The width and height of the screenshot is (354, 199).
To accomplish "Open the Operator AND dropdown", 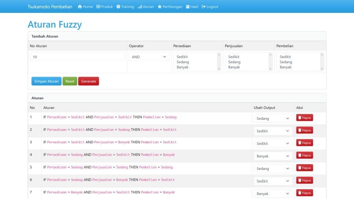I will pyautogui.click(x=149, y=57).
